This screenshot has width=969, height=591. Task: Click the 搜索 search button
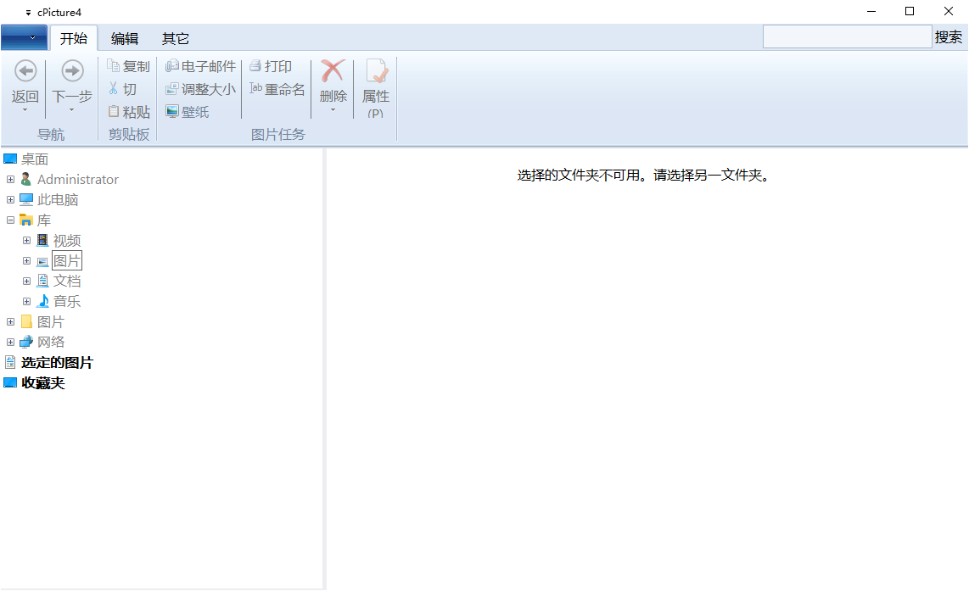coord(949,37)
